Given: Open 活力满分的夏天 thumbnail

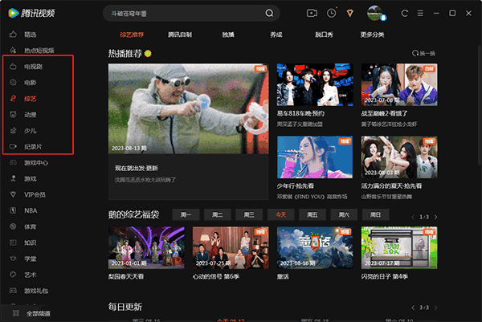Looking at the screenshot, I should [399, 157].
